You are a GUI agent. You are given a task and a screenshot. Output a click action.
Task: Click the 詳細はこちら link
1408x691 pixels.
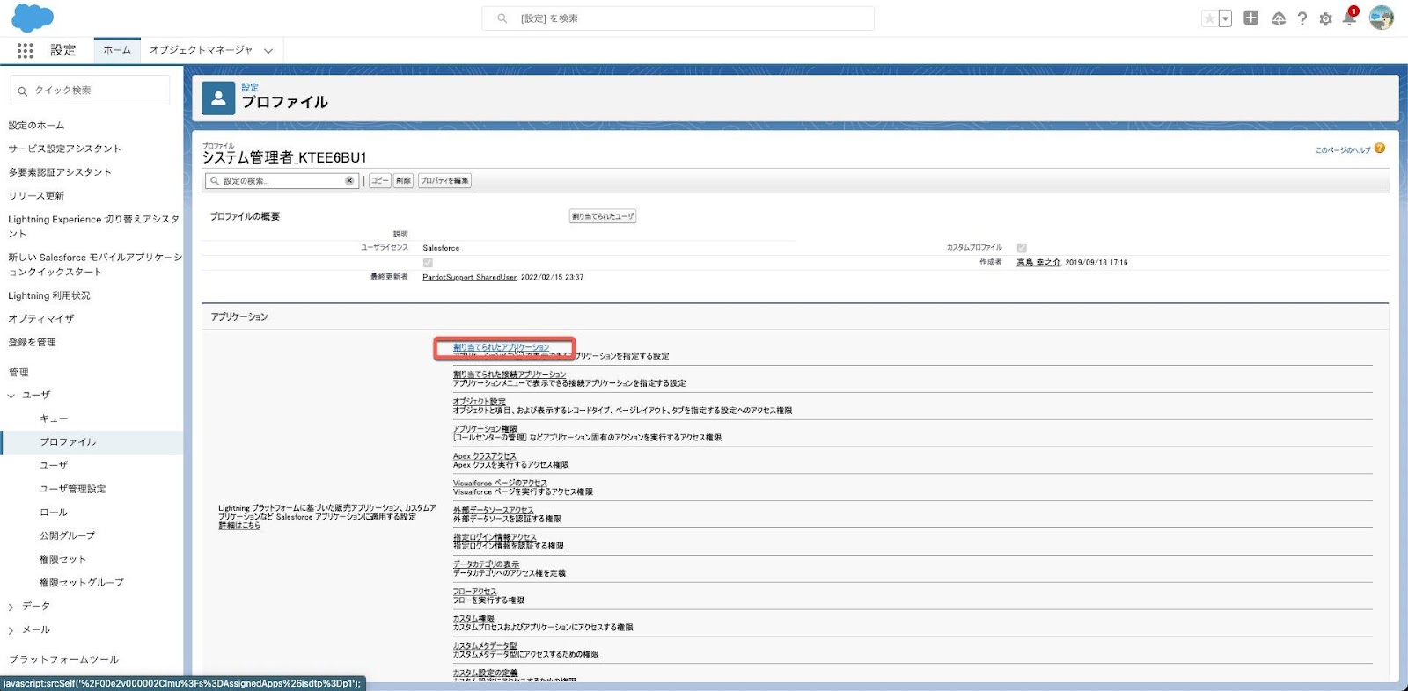[239, 526]
